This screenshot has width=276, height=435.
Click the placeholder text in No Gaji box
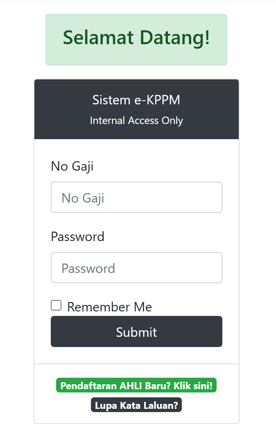tap(83, 198)
